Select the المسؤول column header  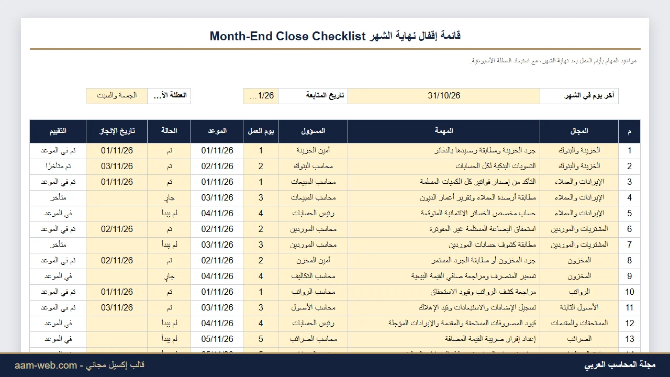coord(313,131)
